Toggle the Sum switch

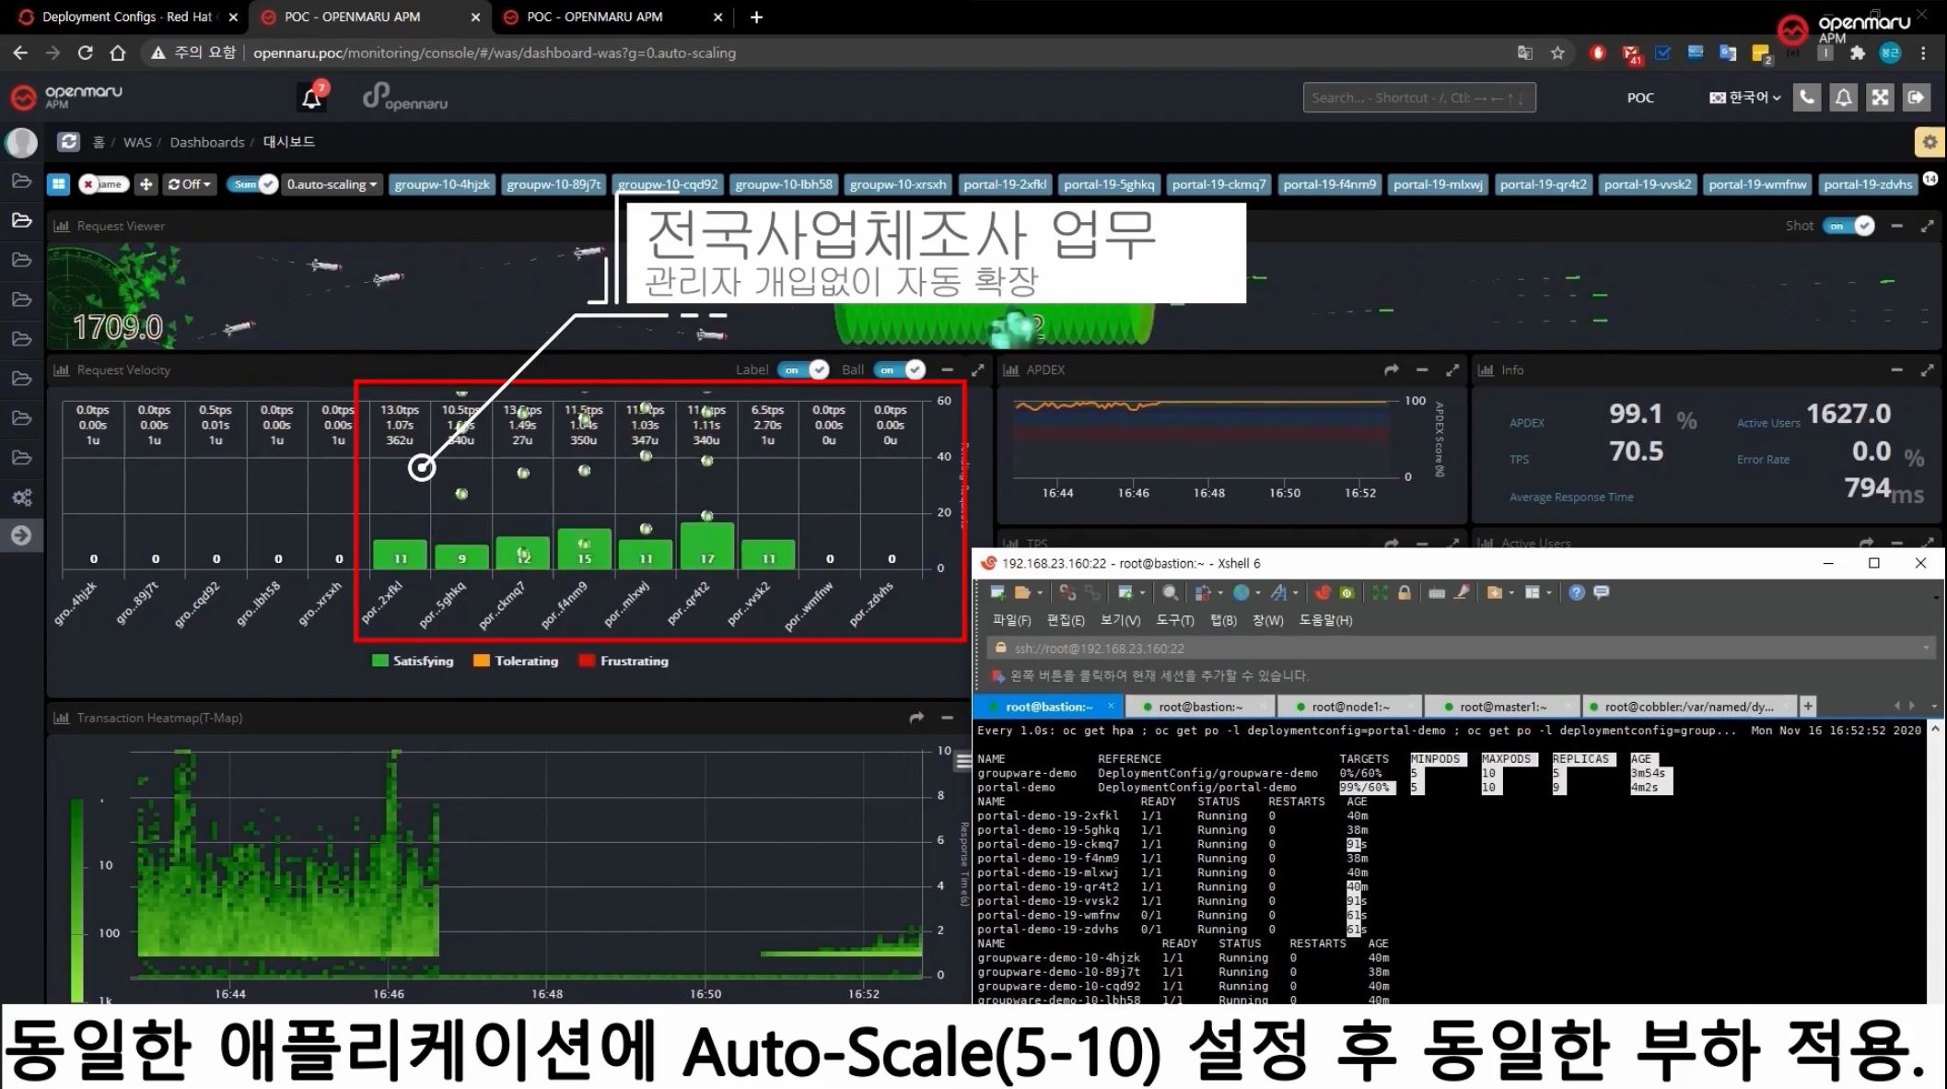(251, 184)
